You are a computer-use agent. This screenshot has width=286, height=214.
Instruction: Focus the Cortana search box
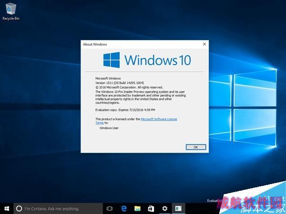pyautogui.click(x=58, y=209)
